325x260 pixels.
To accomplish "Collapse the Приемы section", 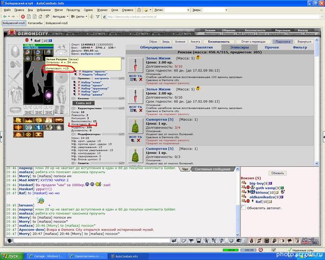I will tap(73, 79).
